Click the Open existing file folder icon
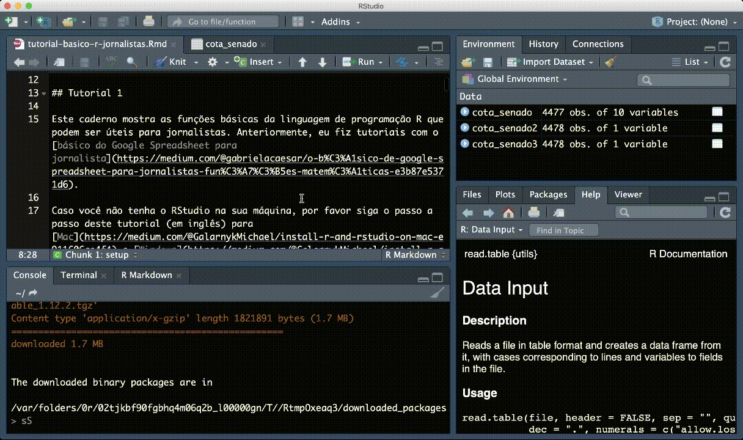This screenshot has width=743, height=440. pyautogui.click(x=67, y=21)
